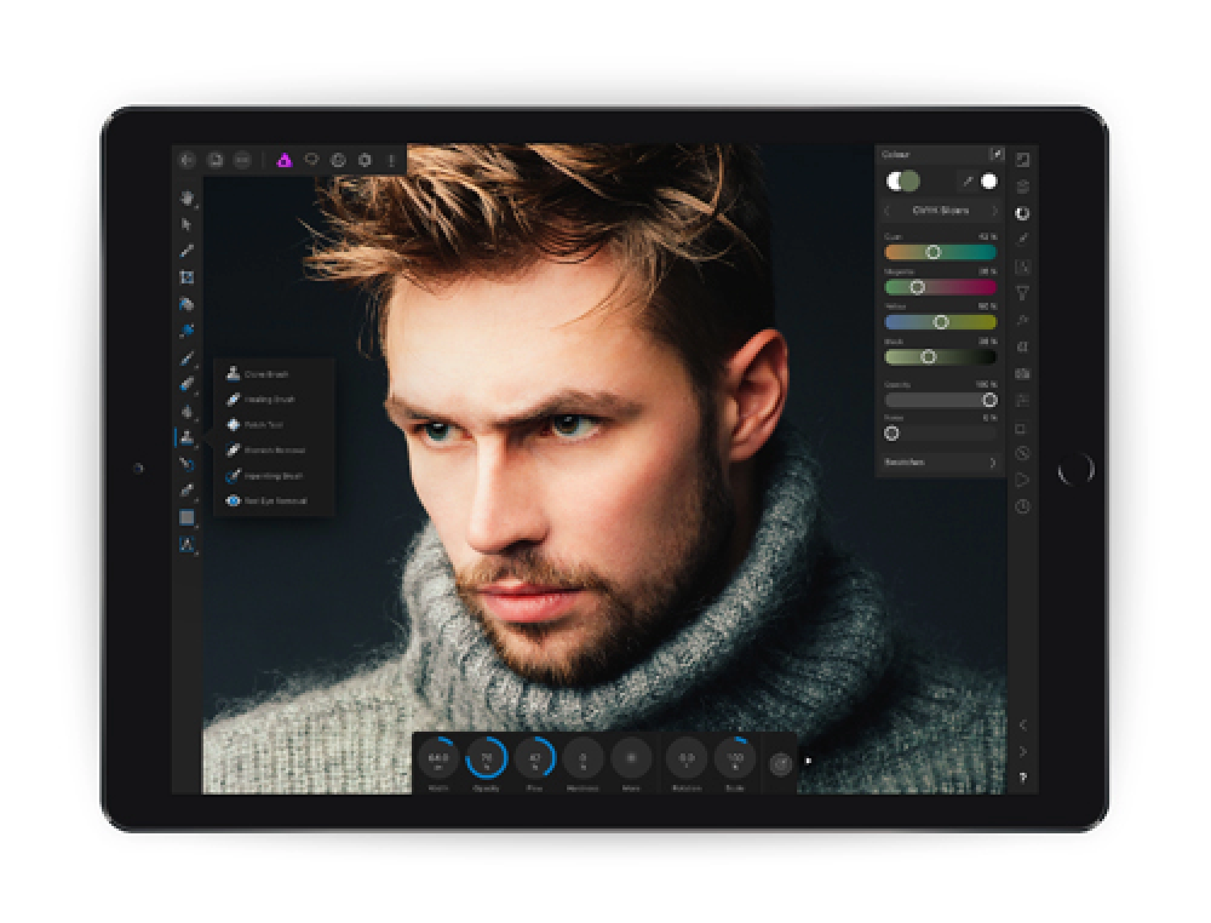Tap the help question mark icon
Screen dimensions: 1211x923
(x=1023, y=778)
